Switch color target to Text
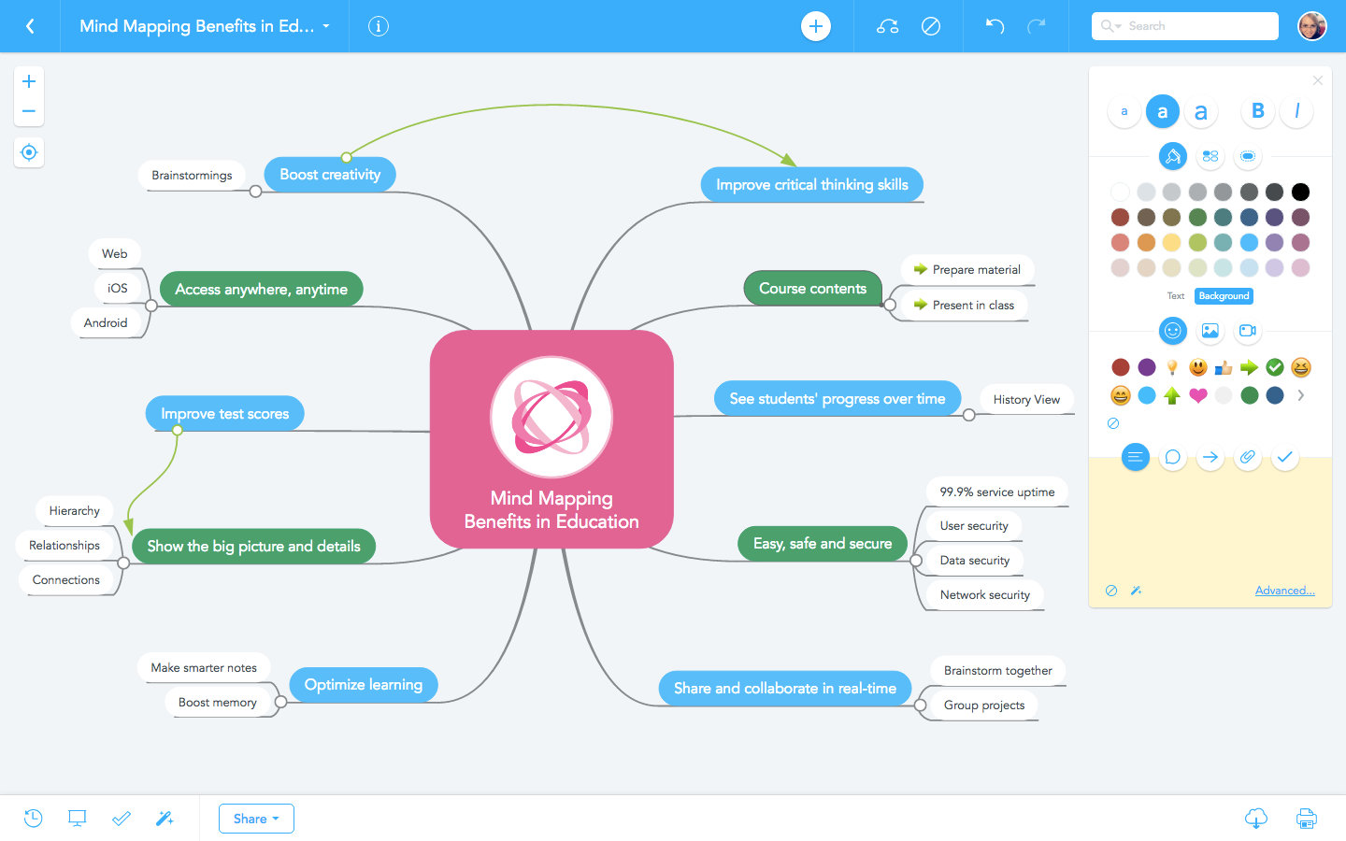The width and height of the screenshot is (1346, 841). (x=1175, y=295)
